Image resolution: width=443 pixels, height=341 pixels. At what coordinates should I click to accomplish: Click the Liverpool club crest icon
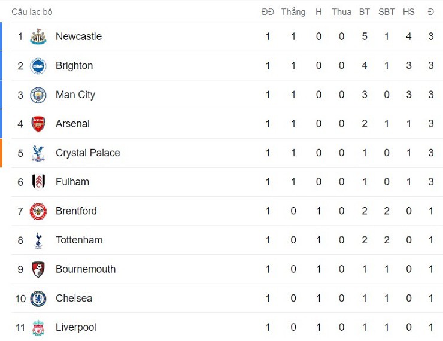[x=38, y=327]
